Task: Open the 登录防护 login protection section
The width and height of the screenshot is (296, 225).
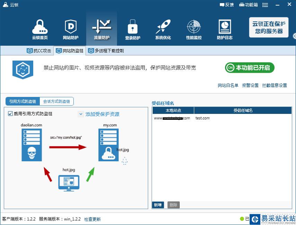Action: 133,29
